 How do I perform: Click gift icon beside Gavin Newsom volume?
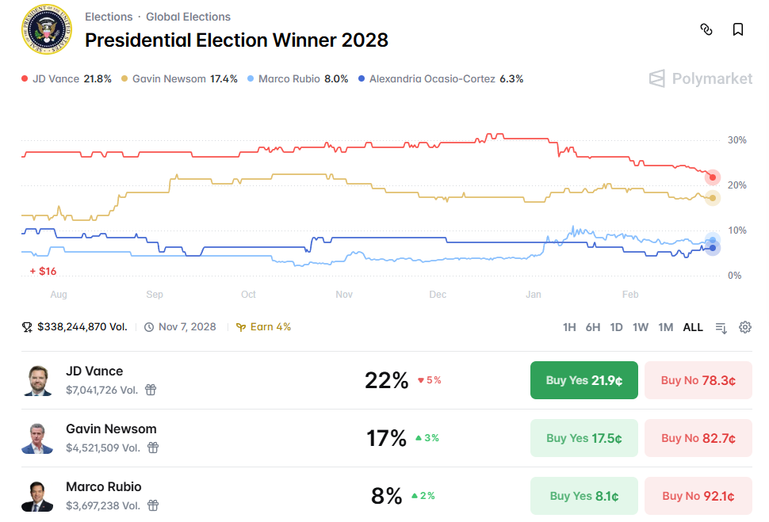pyautogui.click(x=153, y=448)
